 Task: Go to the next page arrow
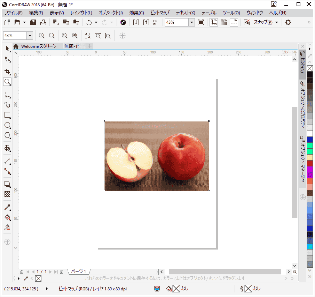point(50,272)
